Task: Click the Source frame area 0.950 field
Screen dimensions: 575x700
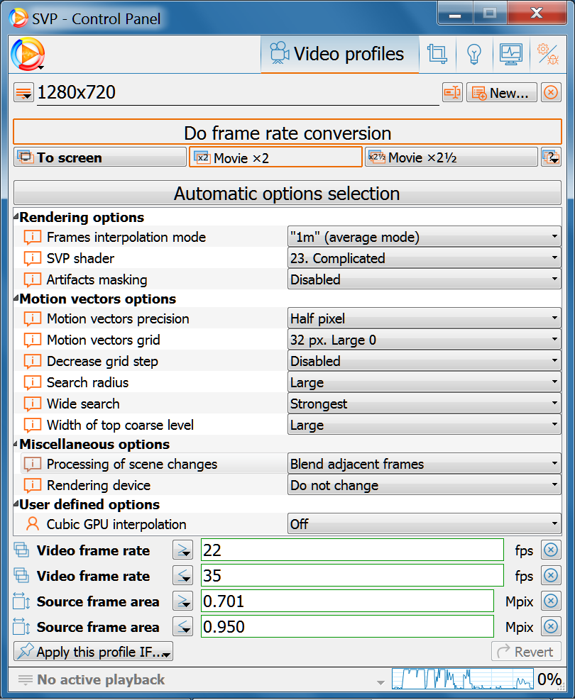Action: tap(347, 627)
